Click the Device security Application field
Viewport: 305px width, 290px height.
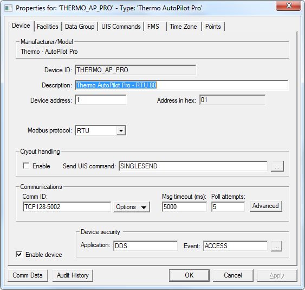click(146, 245)
